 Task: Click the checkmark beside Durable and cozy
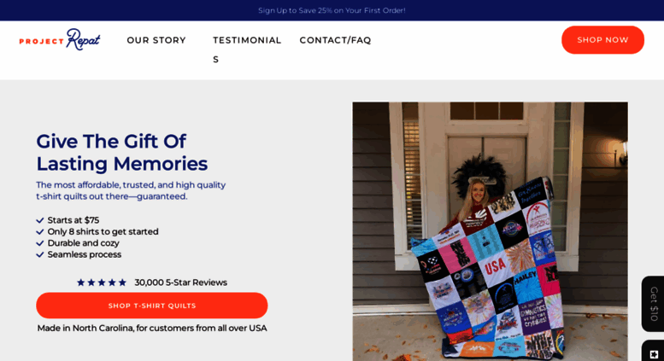click(40, 243)
